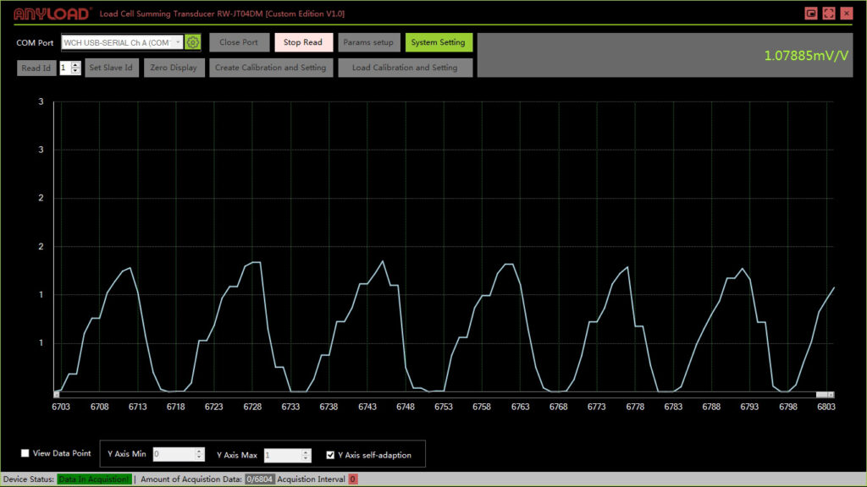Click the Read Id button
The height and width of the screenshot is (487, 867).
(x=36, y=68)
